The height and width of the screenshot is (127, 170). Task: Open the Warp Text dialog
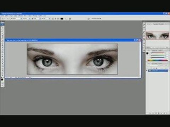[x=66, y=19]
